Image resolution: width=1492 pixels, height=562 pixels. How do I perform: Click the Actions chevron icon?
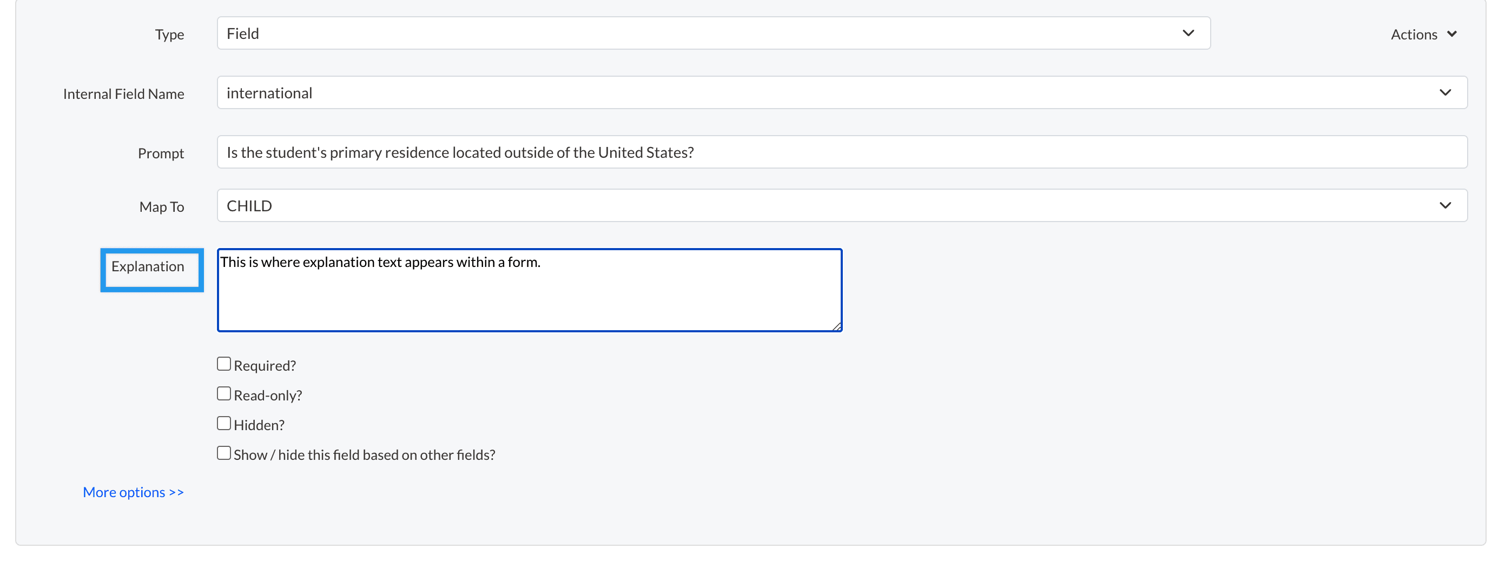pyautogui.click(x=1451, y=34)
